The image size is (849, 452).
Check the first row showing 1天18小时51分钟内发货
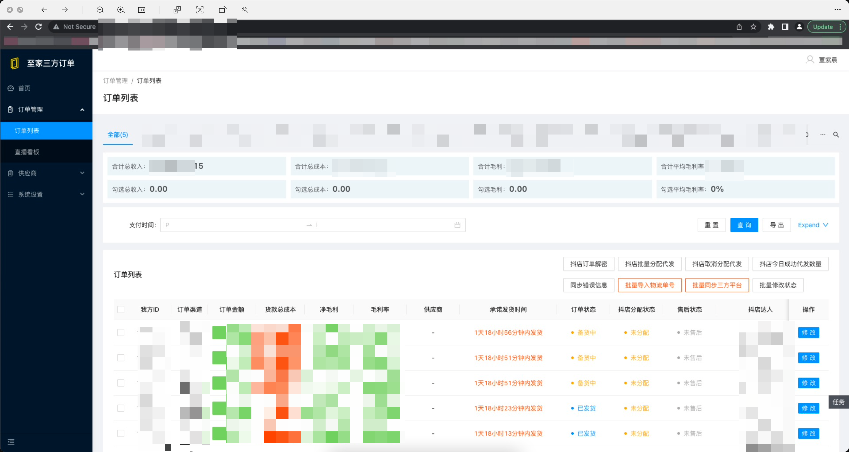[x=121, y=358]
